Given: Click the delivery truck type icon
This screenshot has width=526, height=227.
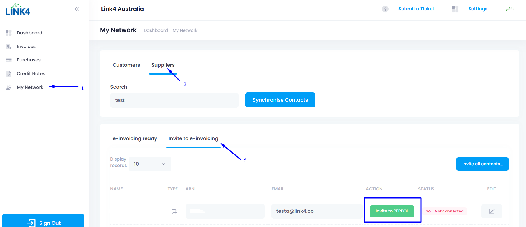Looking at the screenshot, I should [x=174, y=211].
